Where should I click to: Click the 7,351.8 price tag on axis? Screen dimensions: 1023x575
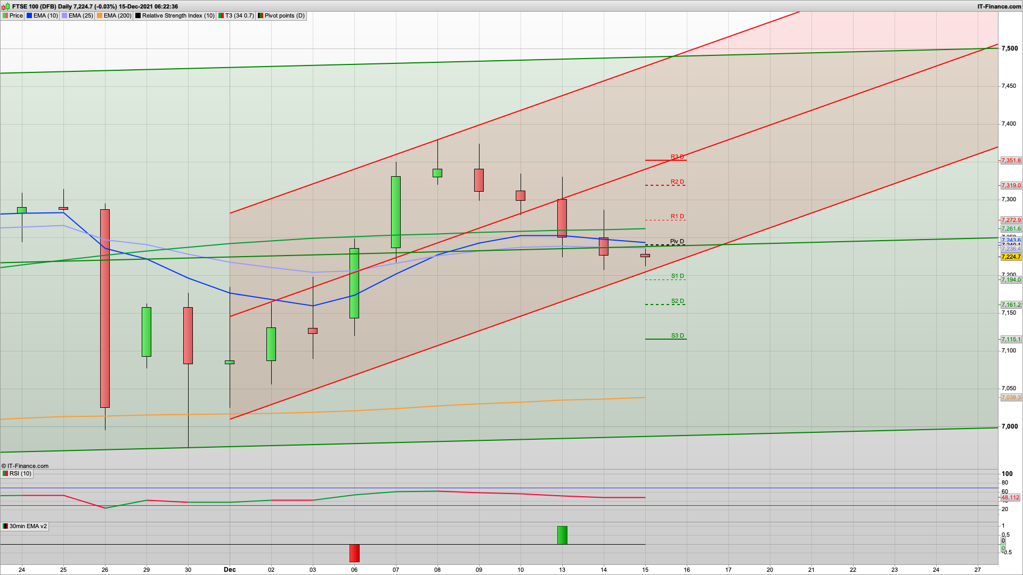[1011, 160]
